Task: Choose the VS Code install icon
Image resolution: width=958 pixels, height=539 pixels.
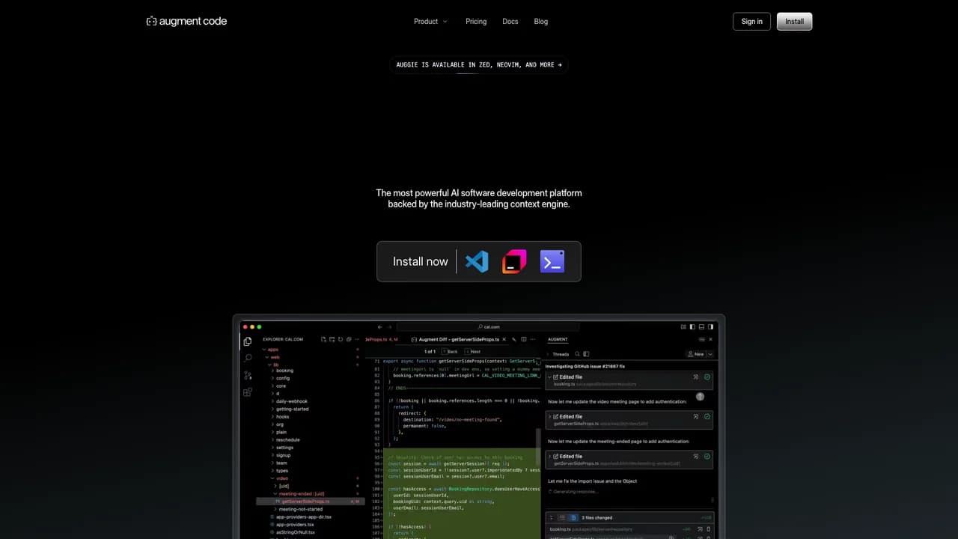Action: point(477,261)
